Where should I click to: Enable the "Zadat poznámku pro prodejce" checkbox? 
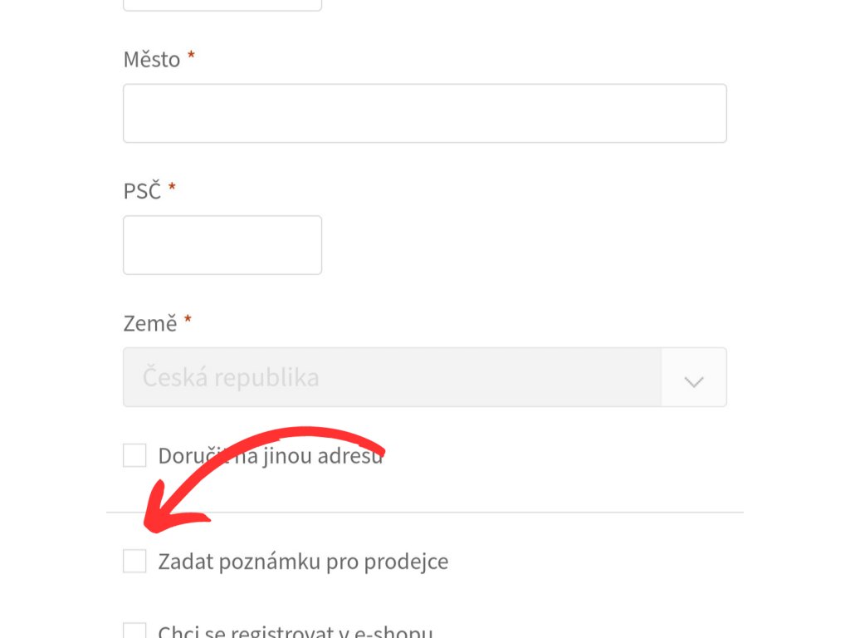tap(134, 561)
